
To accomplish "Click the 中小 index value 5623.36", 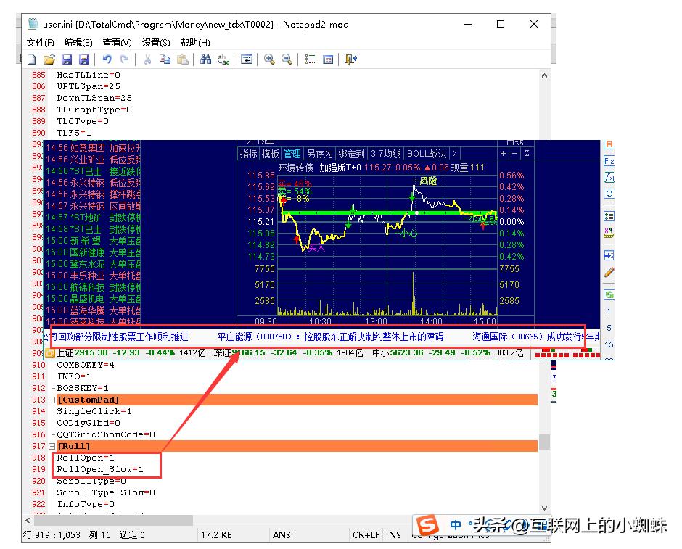I will [406, 352].
